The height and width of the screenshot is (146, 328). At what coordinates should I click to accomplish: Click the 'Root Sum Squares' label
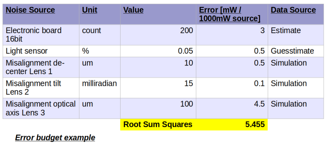[158, 125]
